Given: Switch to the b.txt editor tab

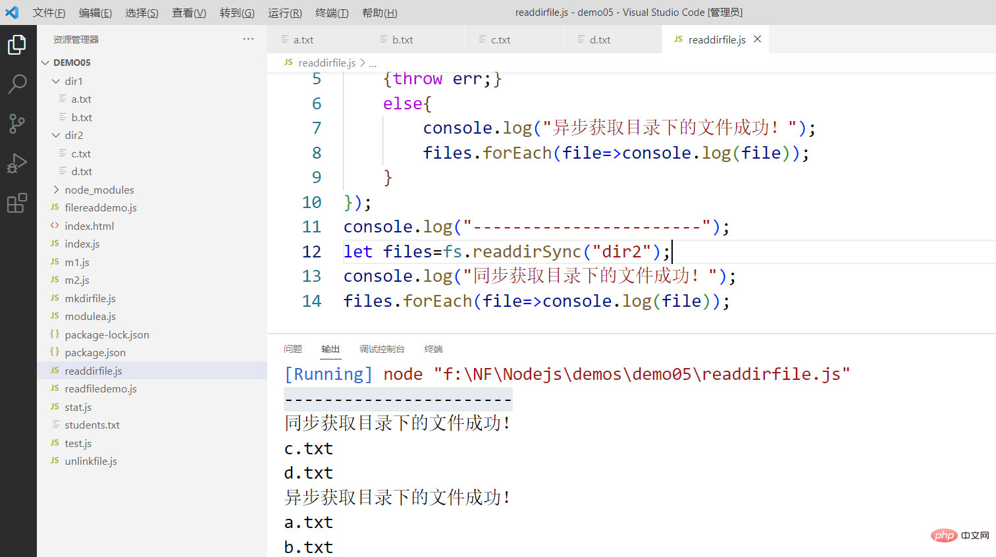Looking at the screenshot, I should click(x=415, y=40).
